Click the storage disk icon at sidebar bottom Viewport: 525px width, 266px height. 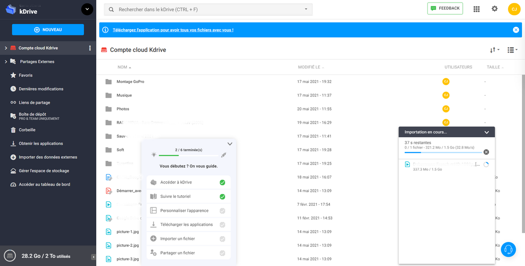9,256
